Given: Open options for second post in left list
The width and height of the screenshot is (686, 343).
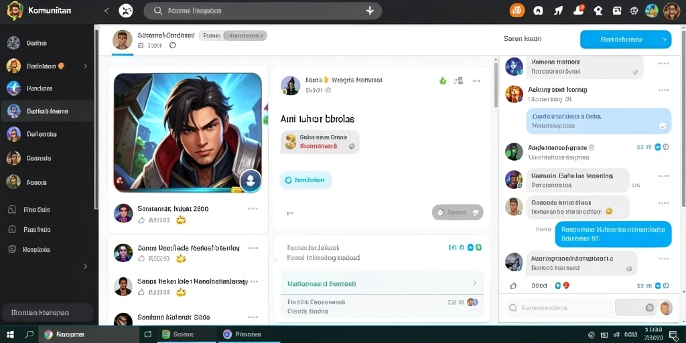Looking at the screenshot, I should coord(253,248).
